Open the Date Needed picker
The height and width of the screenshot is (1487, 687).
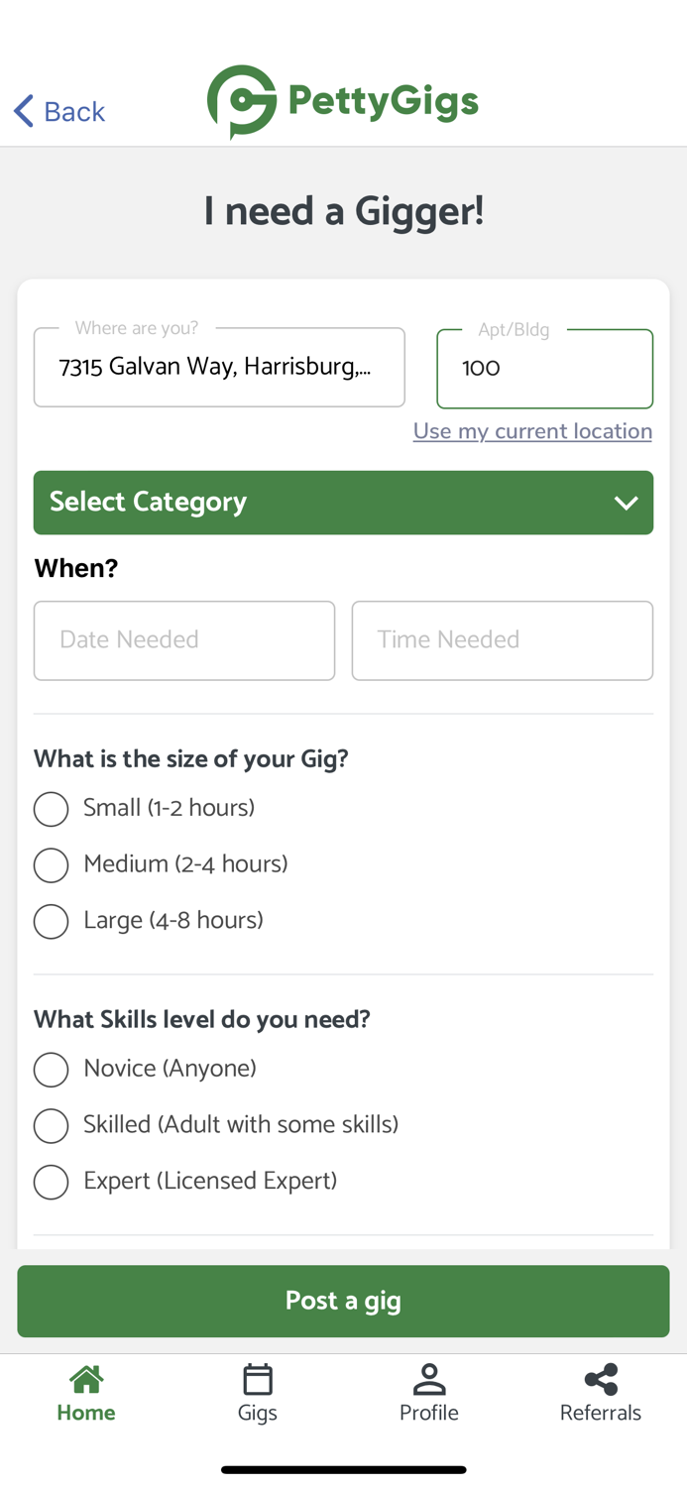pyautogui.click(x=184, y=640)
